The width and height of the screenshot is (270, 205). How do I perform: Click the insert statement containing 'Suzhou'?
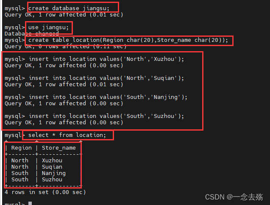tap(106, 116)
